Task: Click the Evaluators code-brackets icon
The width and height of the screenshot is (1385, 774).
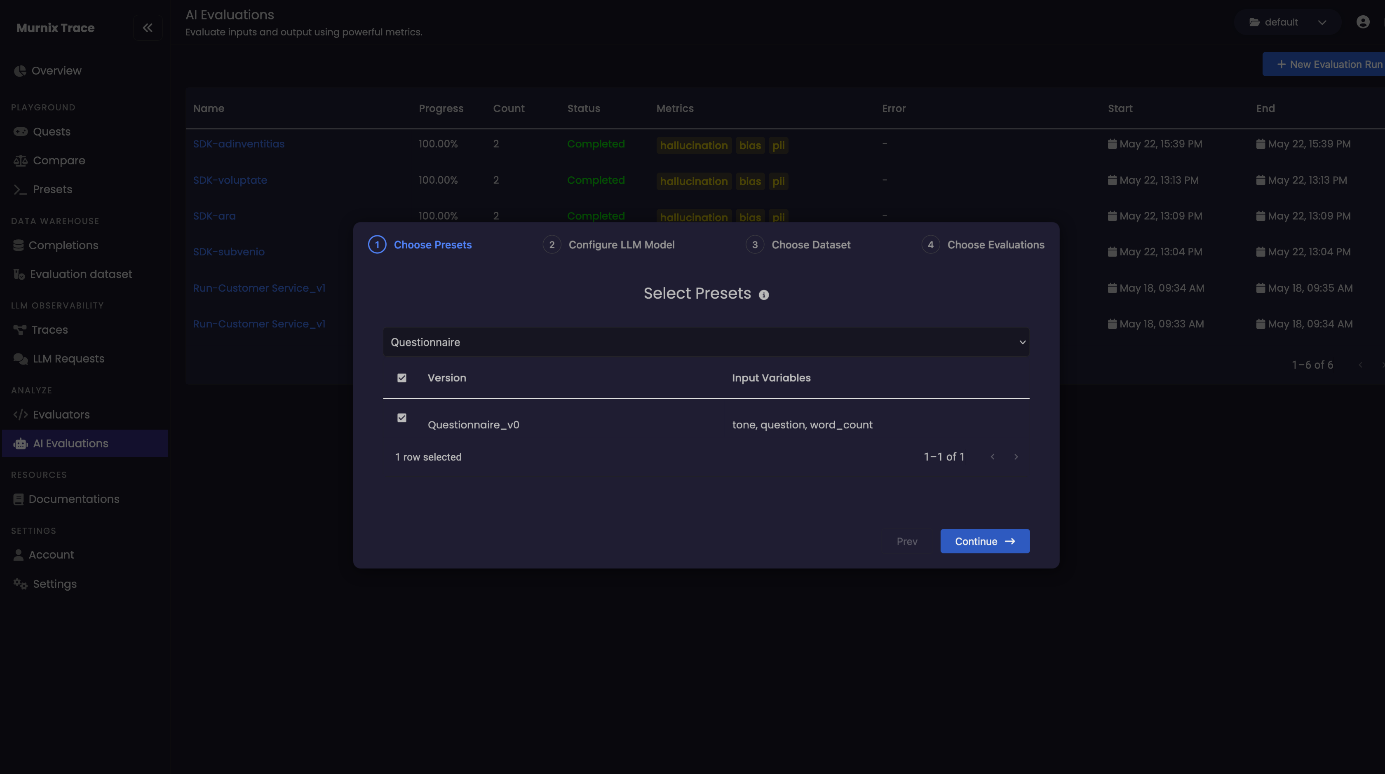Action: (x=21, y=415)
